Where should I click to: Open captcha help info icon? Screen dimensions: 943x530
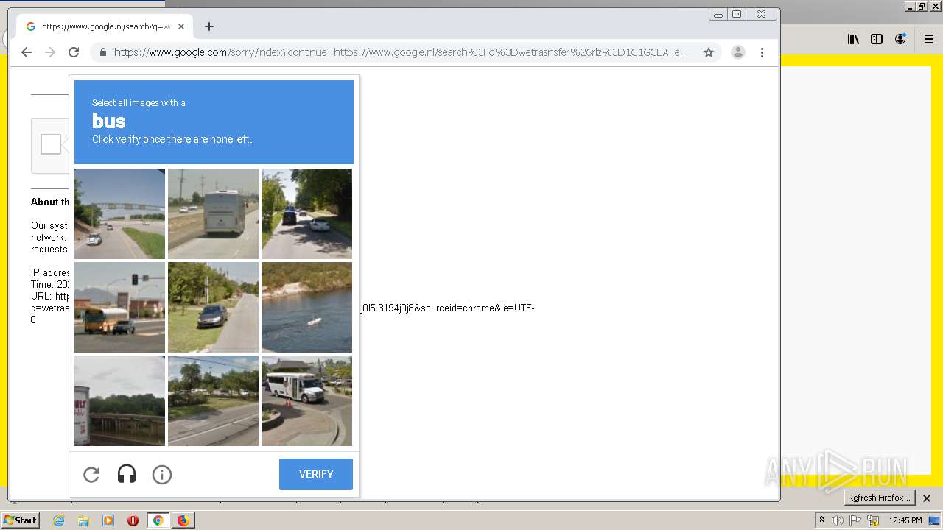coord(162,475)
